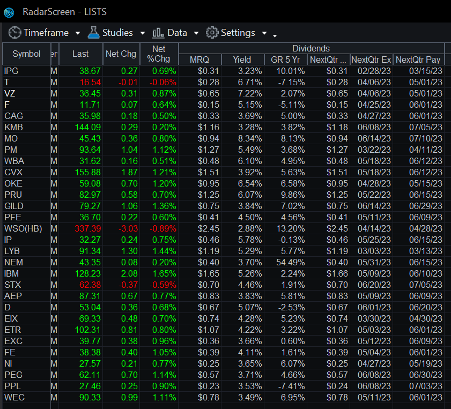Select the EIX symbol cell
This screenshot has width=451, height=409.
point(26,318)
